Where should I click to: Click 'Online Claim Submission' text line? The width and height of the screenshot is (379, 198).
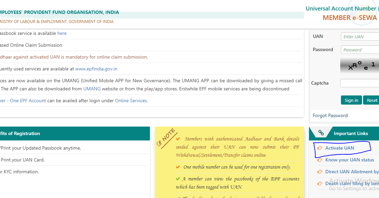pyautogui.click(x=31, y=45)
